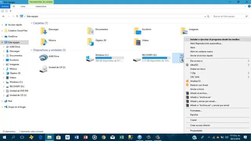Launch Excel from taskbar
The height and width of the screenshot is (141, 251).
[122, 137]
